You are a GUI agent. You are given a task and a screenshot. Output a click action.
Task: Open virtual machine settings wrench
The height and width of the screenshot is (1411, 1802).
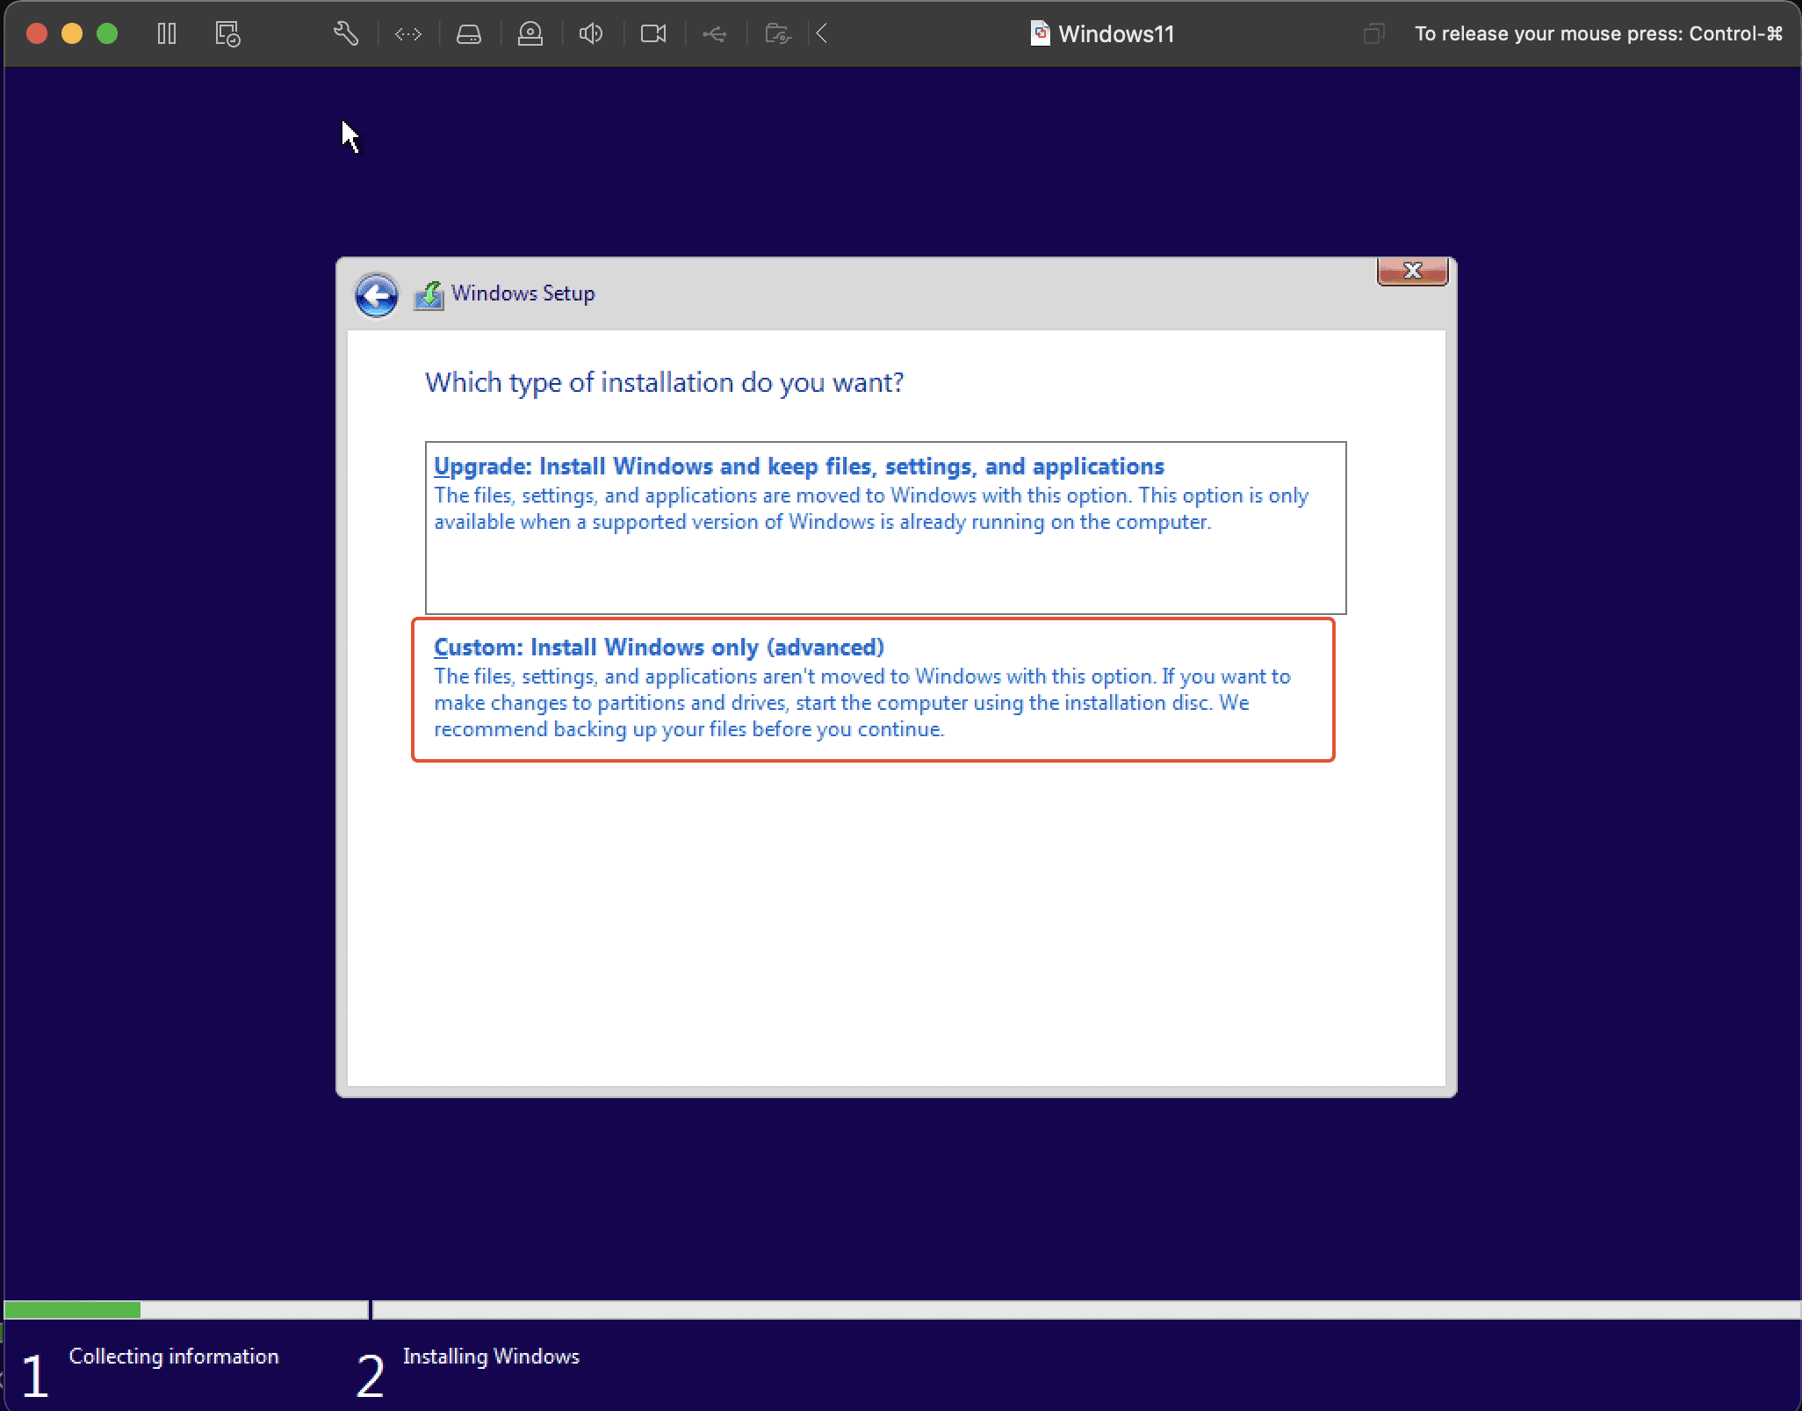pos(345,34)
